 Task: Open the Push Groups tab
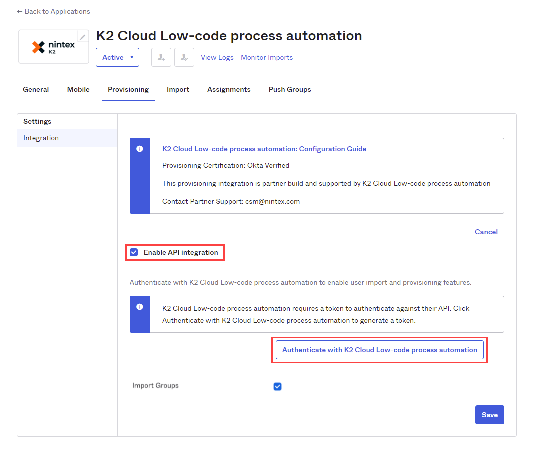(290, 90)
